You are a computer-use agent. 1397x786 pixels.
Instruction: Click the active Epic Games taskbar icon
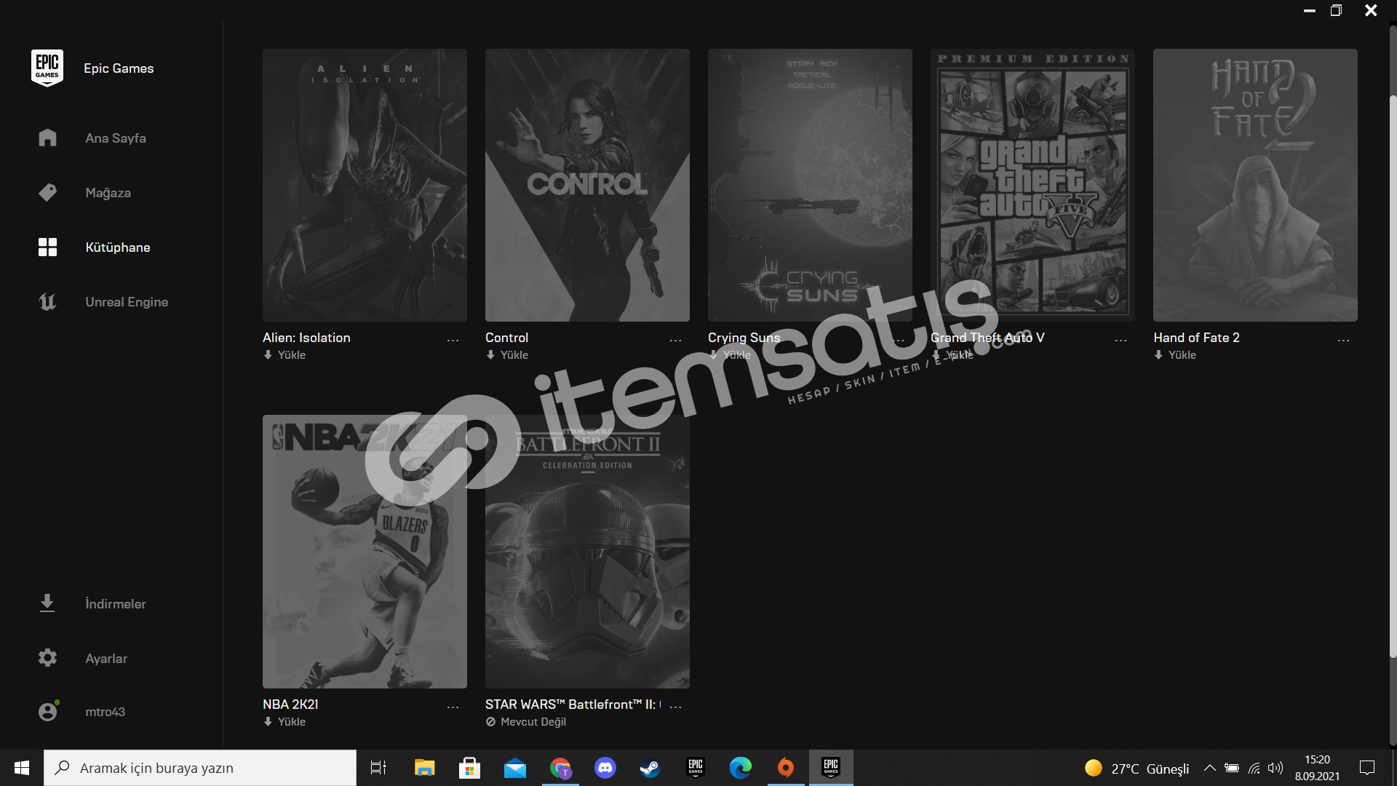coord(831,768)
